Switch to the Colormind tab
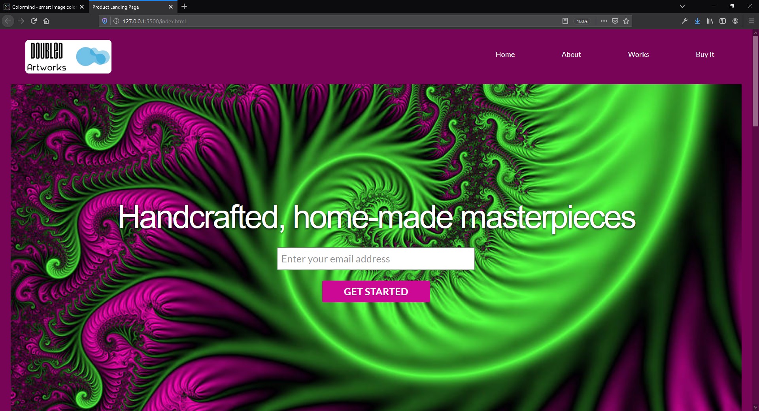 [43, 7]
